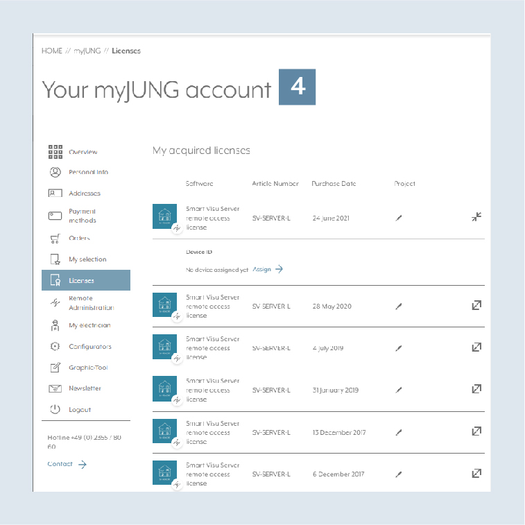This screenshot has width=525, height=525.
Task: Click HOME in the breadcrumb
Action: 52,51
